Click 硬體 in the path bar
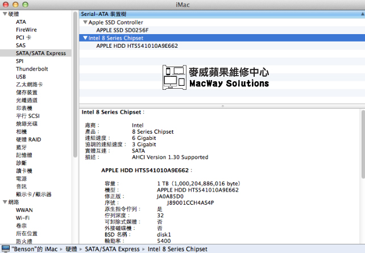Screen dimensions: 365x253 point(71,249)
